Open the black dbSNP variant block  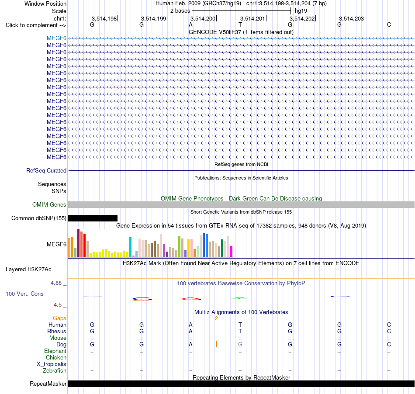[x=93, y=218]
